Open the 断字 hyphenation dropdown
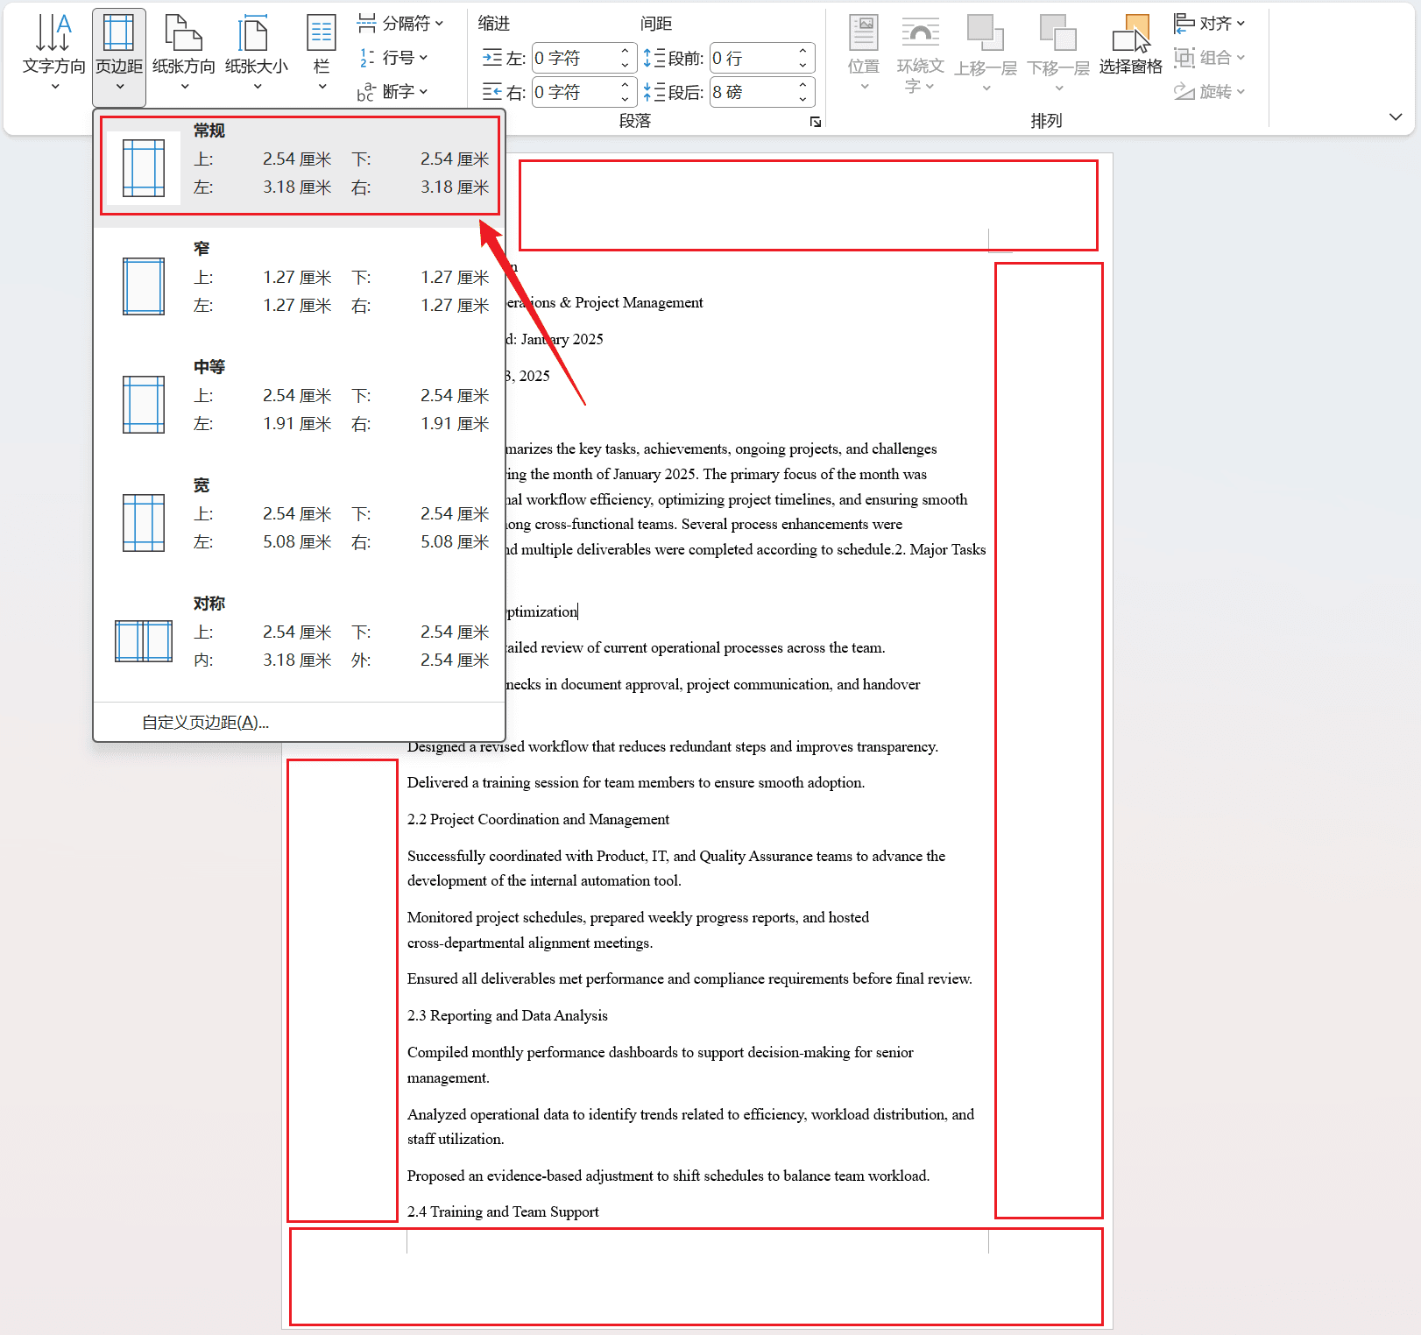1421x1335 pixels. (393, 92)
